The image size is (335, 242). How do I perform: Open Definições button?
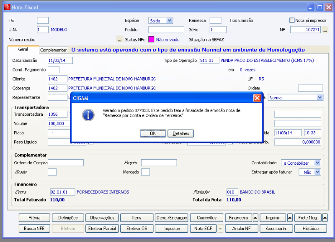click(x=68, y=218)
